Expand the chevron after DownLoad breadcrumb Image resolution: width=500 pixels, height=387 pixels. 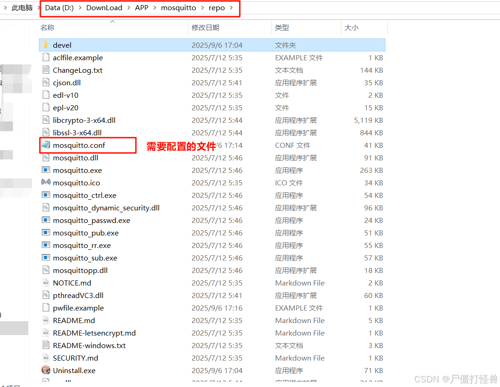pos(128,7)
